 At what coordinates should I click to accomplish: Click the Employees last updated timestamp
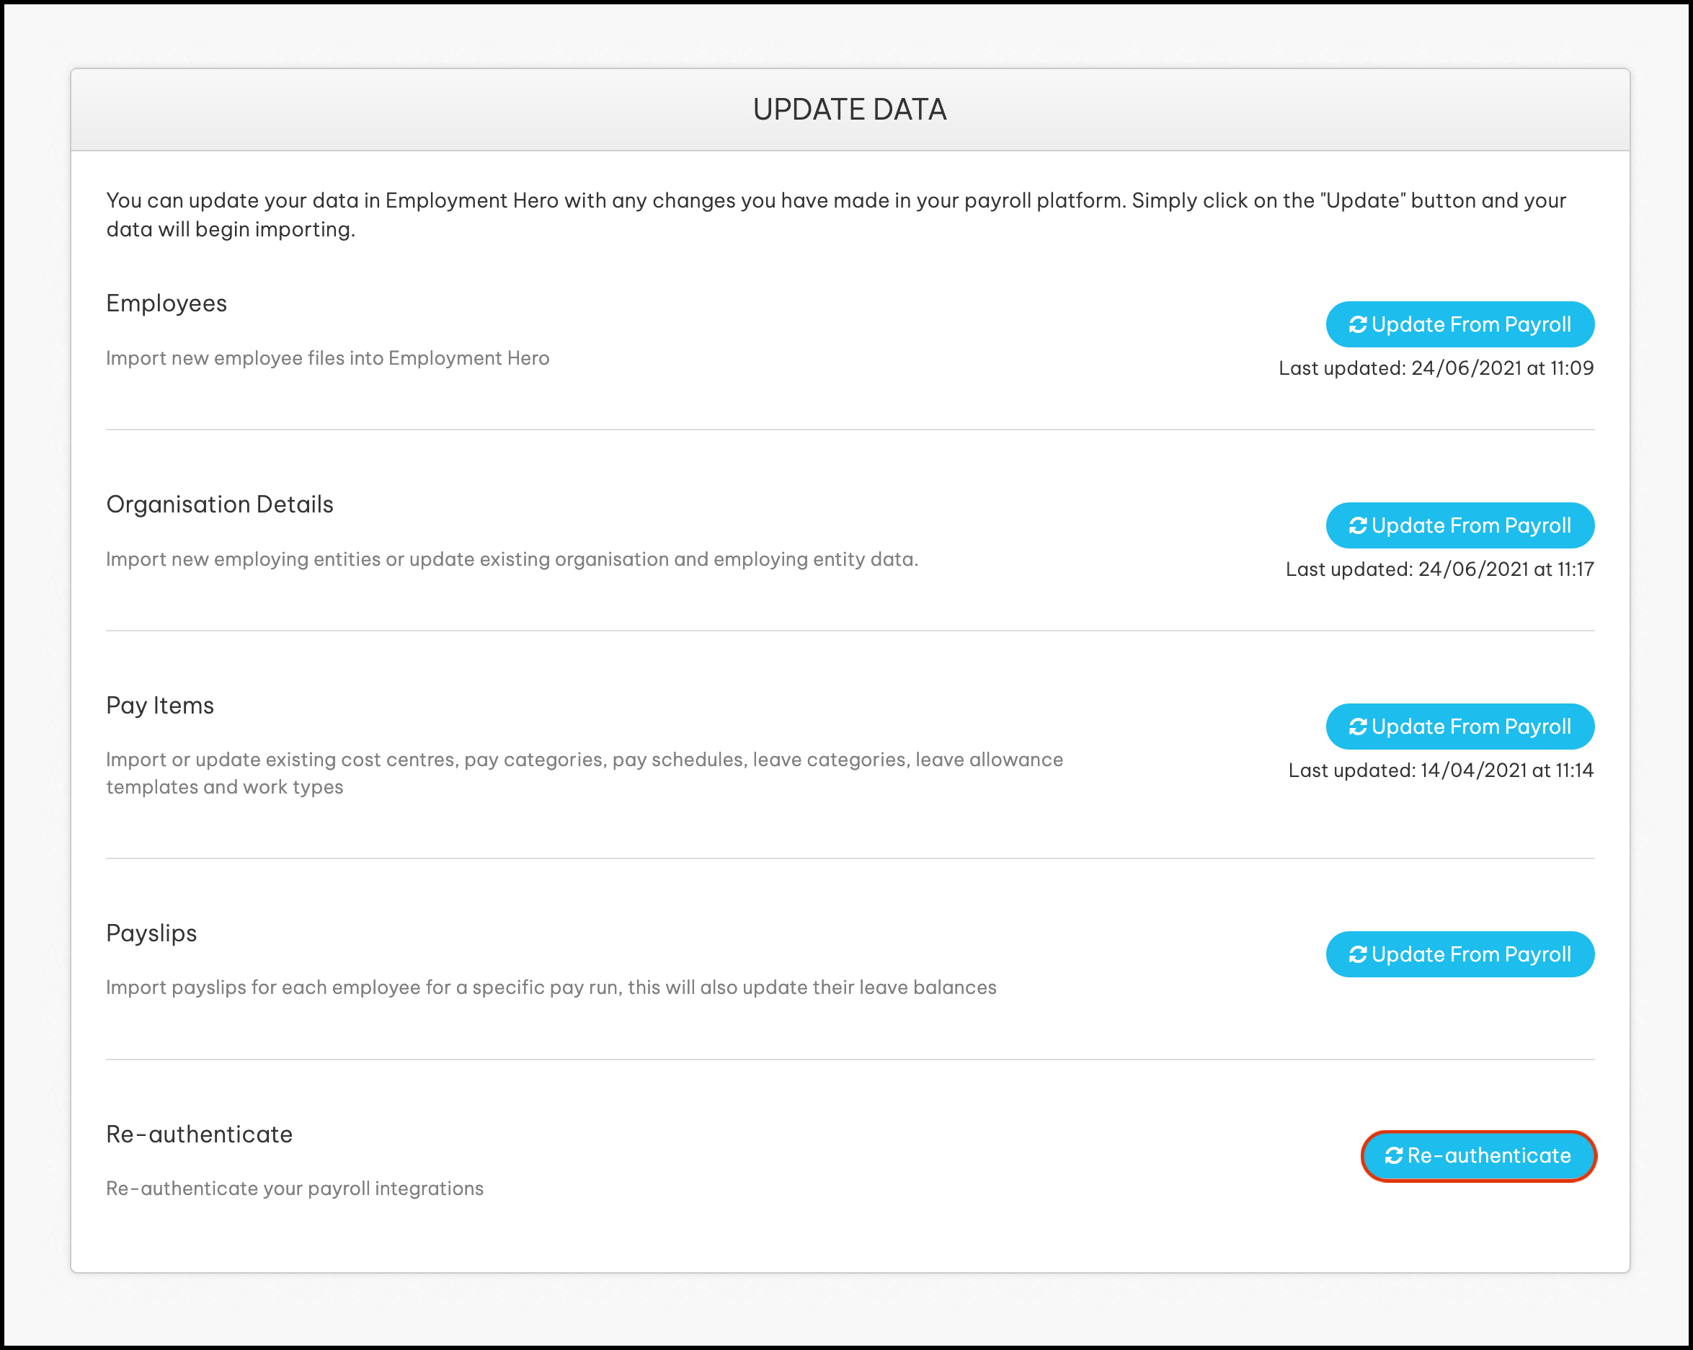(x=1436, y=368)
